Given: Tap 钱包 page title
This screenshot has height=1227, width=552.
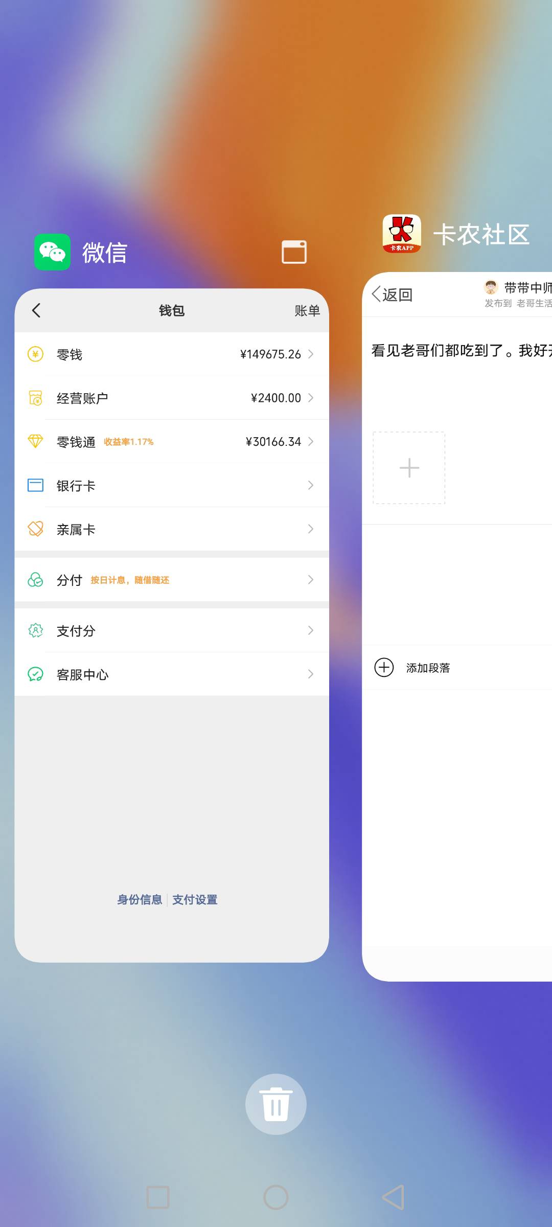Looking at the screenshot, I should [x=172, y=311].
